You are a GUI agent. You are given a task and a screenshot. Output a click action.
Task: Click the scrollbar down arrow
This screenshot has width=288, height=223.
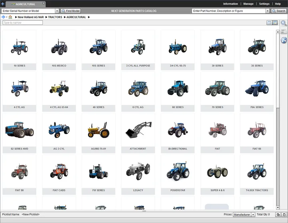pos(278,207)
